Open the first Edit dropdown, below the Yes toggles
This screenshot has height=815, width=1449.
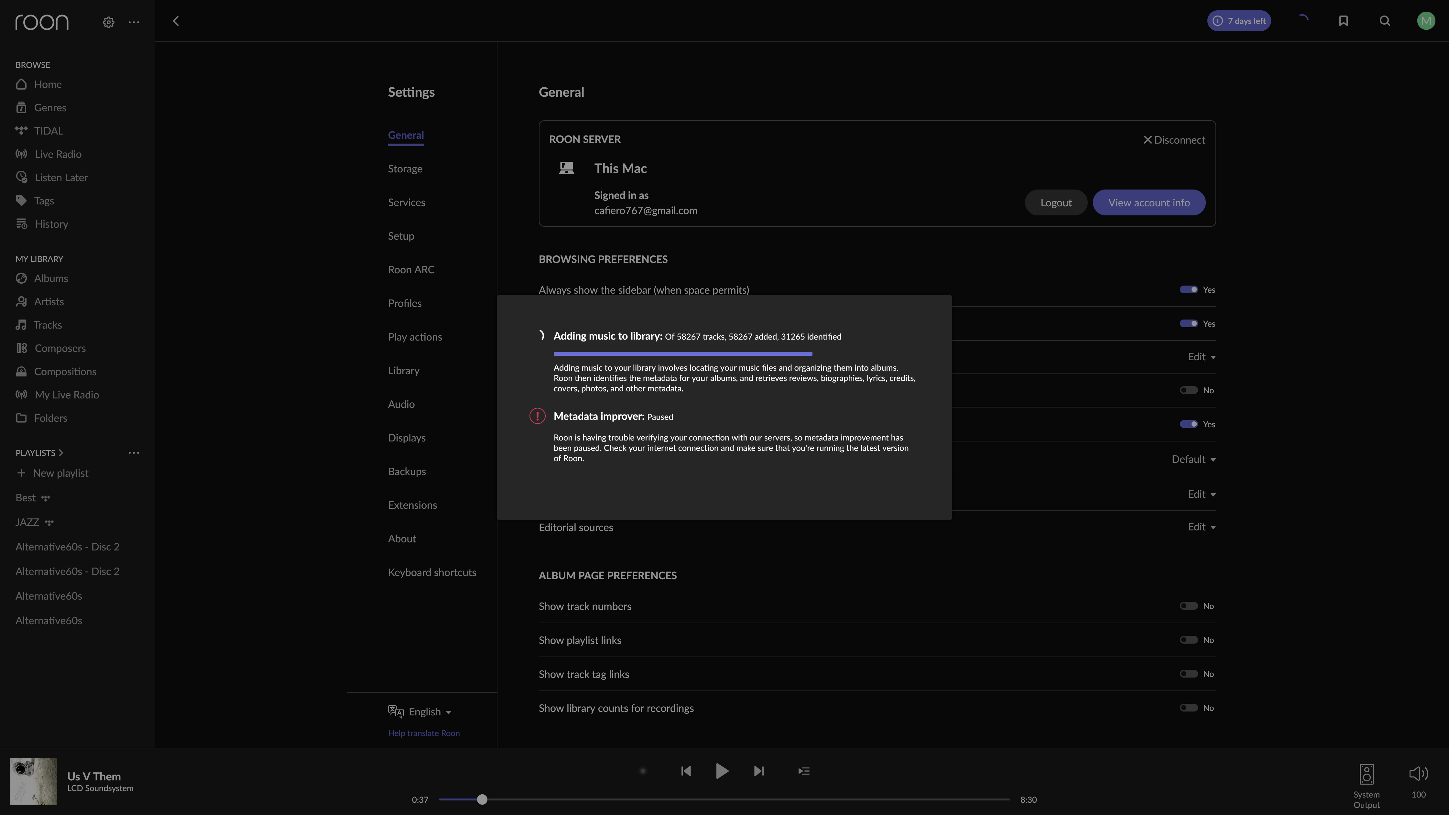1202,357
